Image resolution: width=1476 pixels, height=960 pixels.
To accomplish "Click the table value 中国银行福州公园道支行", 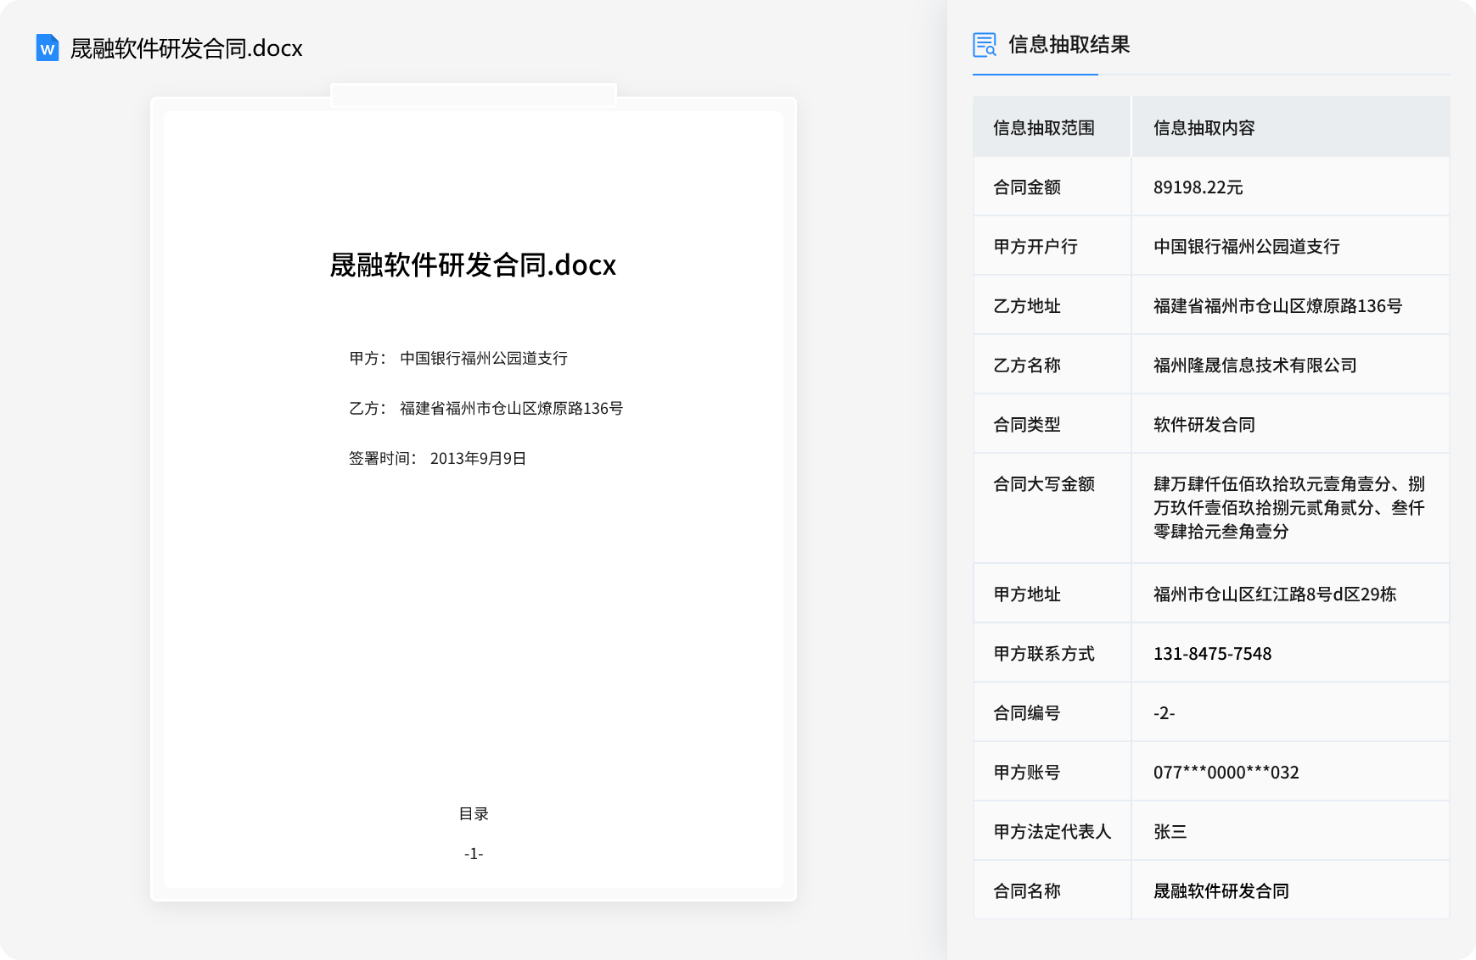I will (1246, 247).
